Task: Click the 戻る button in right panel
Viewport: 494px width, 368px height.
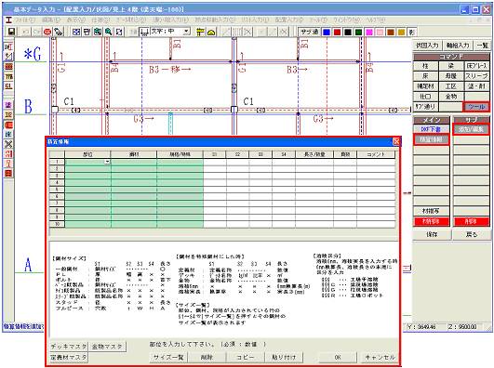Action: coord(471,234)
